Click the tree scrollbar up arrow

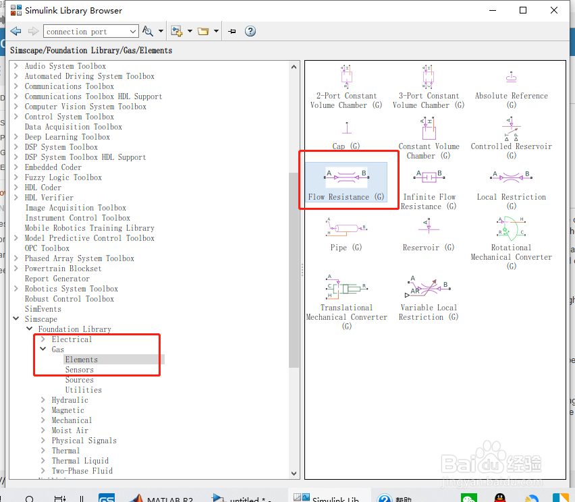[294, 67]
